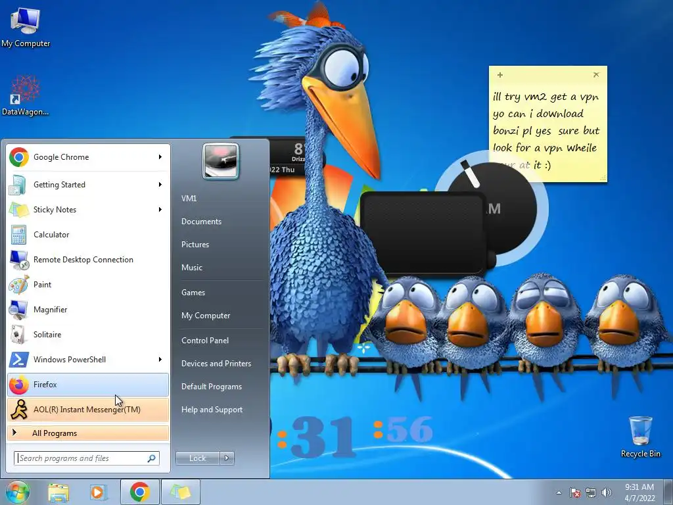Open the Sticky Notes taskbar button
673x505 pixels.
[181, 492]
